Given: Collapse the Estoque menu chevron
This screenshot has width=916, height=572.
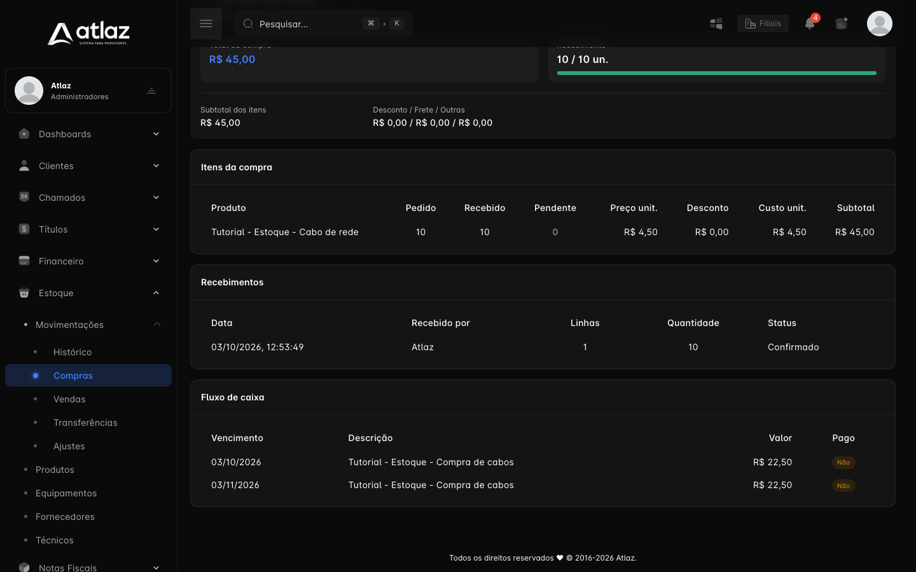Looking at the screenshot, I should (156, 293).
